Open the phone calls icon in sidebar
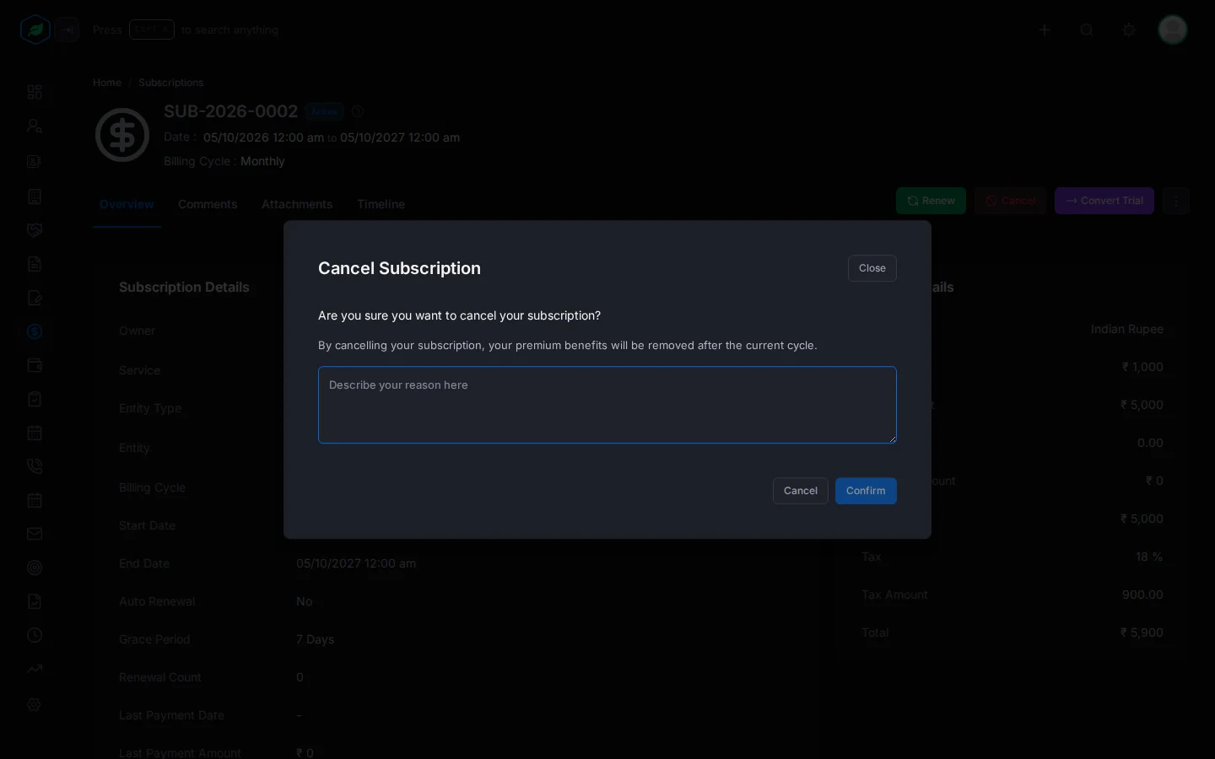Screen dimensions: 1215x759 (35, 466)
